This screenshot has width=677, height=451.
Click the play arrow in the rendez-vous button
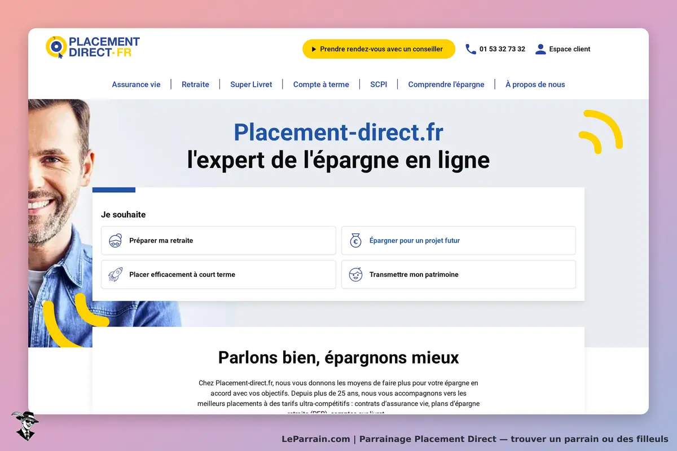(314, 49)
